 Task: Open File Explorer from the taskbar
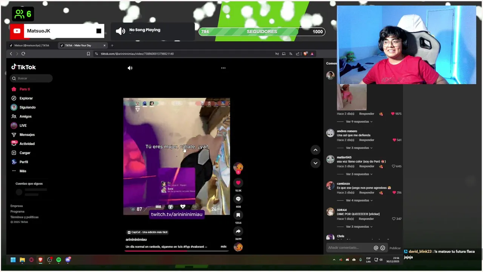click(22, 260)
